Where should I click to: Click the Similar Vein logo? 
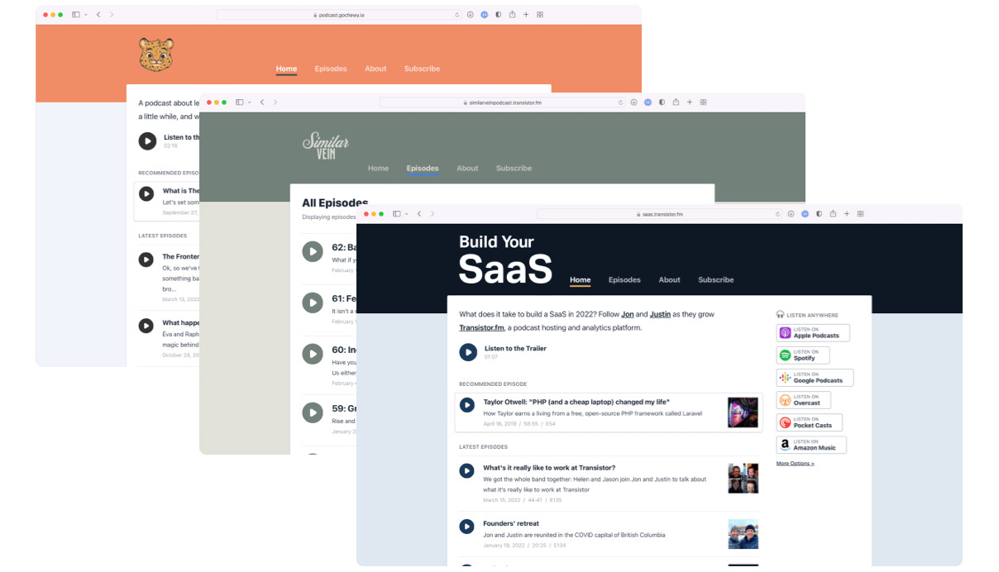pos(326,145)
